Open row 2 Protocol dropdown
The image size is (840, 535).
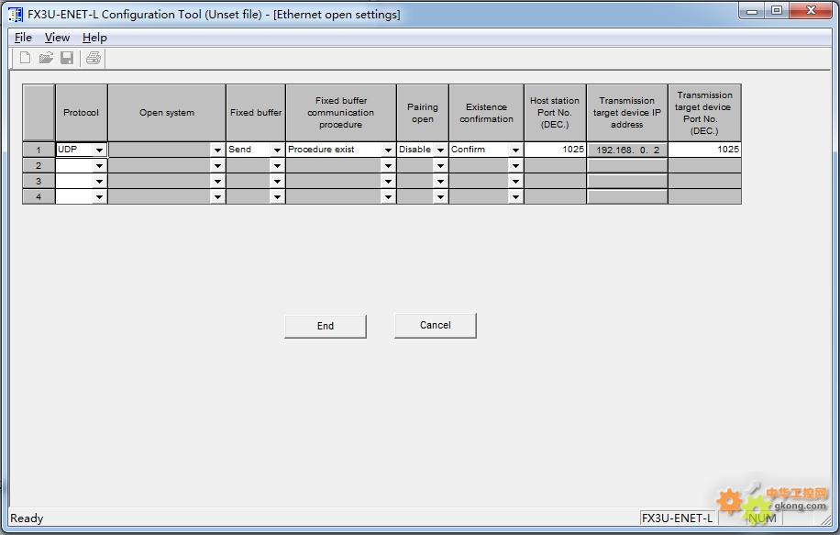point(99,166)
